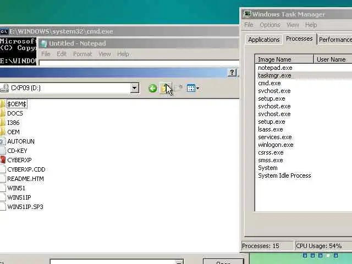352x264 pixels.
Task: Expand the Look in CXP09 (D:) dropdown
Action: [x=134, y=88]
